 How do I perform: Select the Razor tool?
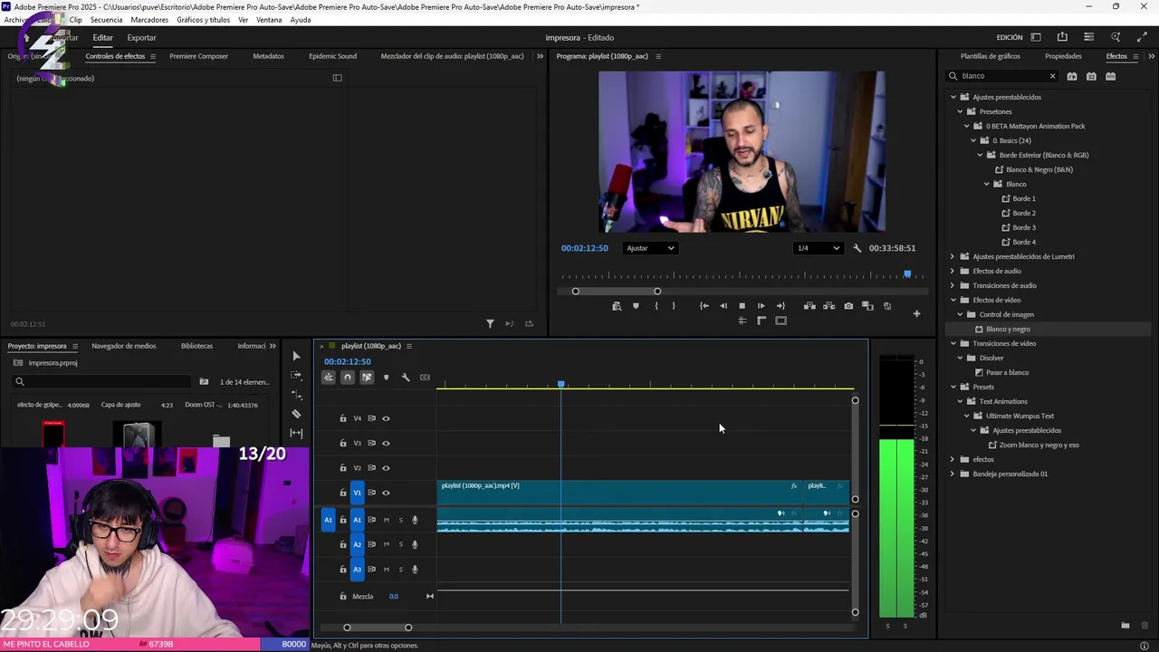point(296,414)
